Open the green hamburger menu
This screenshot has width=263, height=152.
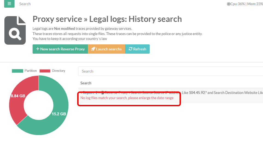(9, 4)
